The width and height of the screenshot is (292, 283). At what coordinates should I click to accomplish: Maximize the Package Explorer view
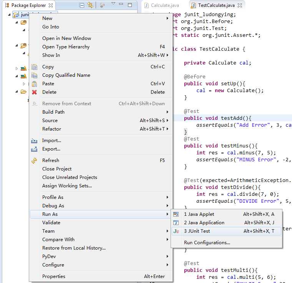[x=130, y=5]
